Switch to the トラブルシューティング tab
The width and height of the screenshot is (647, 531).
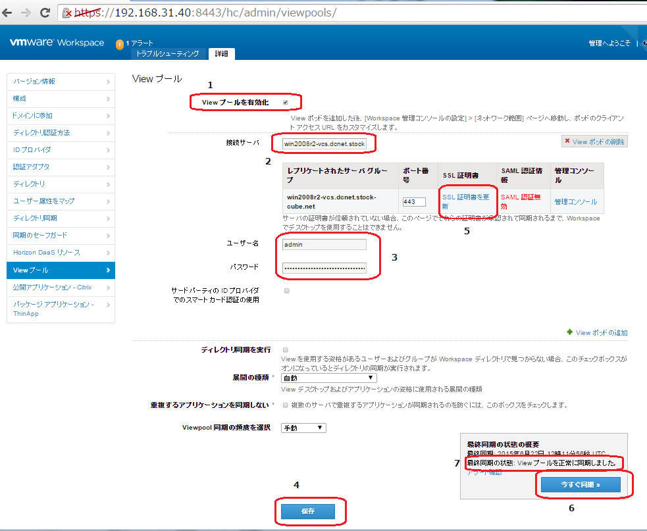pos(167,54)
